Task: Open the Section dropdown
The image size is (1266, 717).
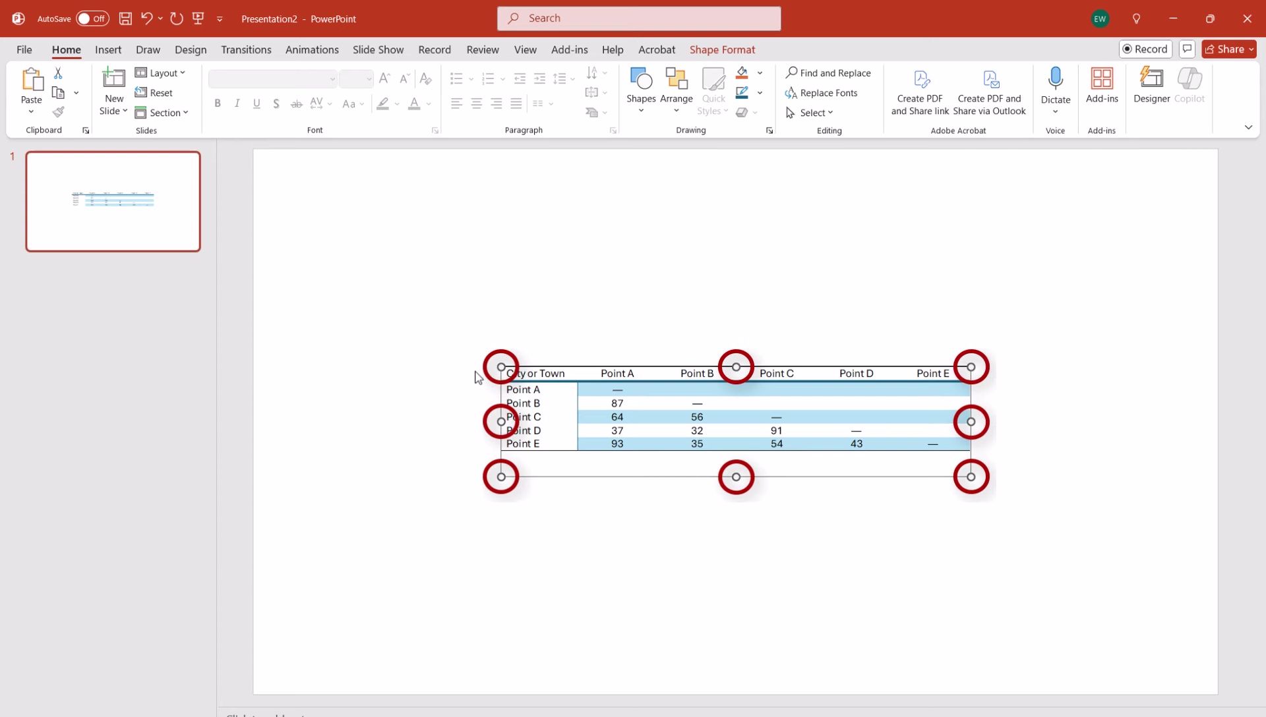Action: 162,113
